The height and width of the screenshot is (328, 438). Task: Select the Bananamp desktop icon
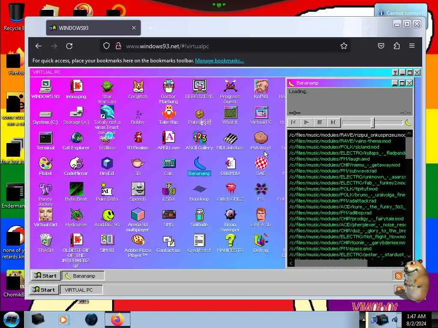point(199,167)
